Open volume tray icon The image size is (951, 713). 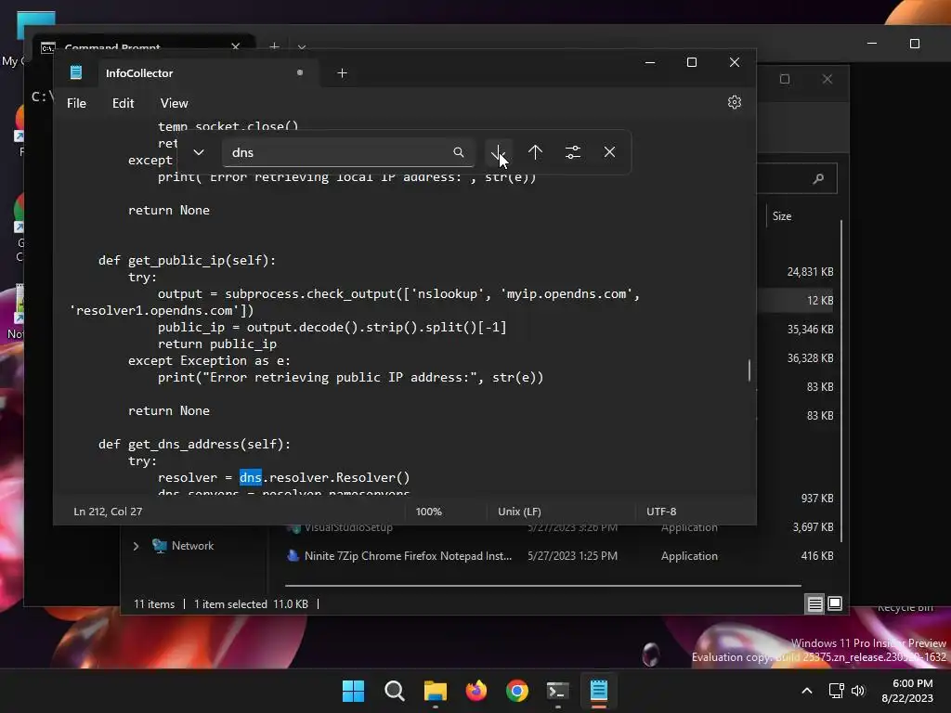(x=858, y=691)
